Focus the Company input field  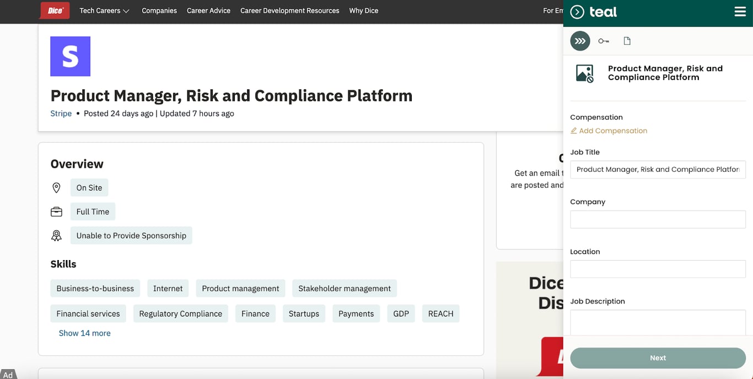point(658,219)
